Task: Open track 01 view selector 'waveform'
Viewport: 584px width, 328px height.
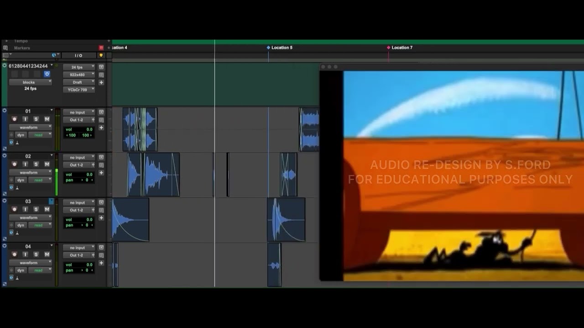Action: [30, 127]
